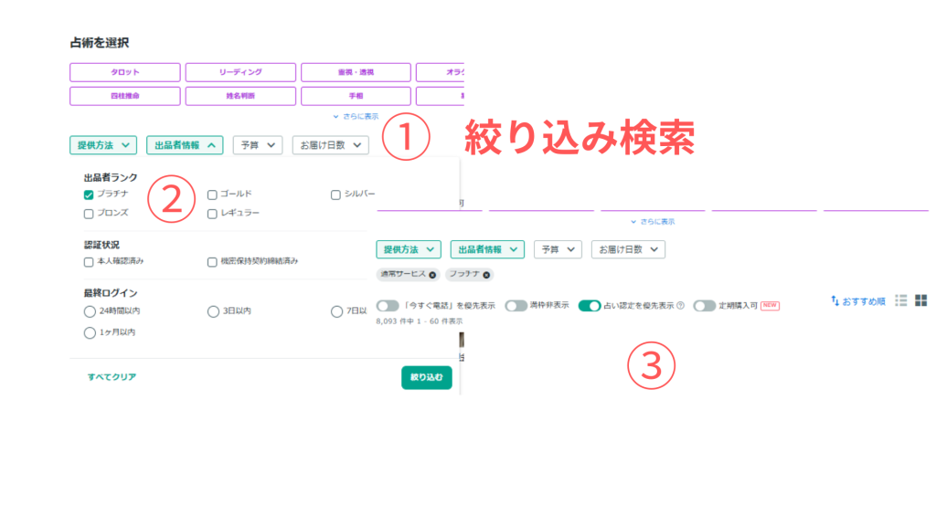The image size is (936, 526).
Task: Open the おすすめ順 sort order control
Action: point(858,300)
